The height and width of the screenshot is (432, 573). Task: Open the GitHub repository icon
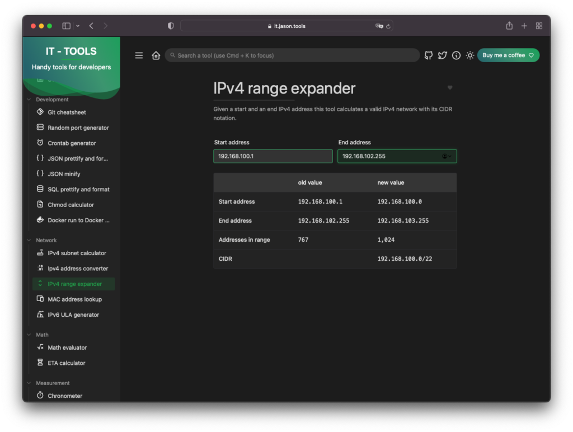click(x=428, y=55)
